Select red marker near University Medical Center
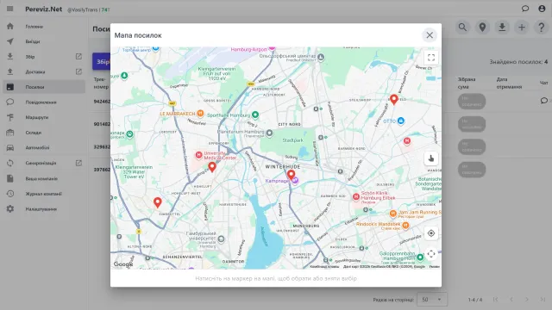Screen dimensions: 552x310 point(212,167)
